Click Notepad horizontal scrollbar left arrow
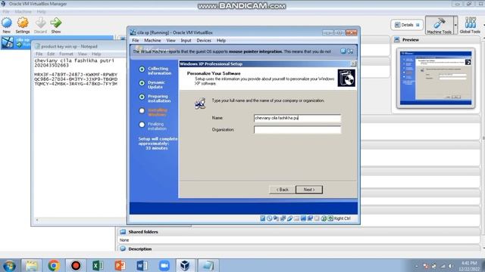 (37, 220)
